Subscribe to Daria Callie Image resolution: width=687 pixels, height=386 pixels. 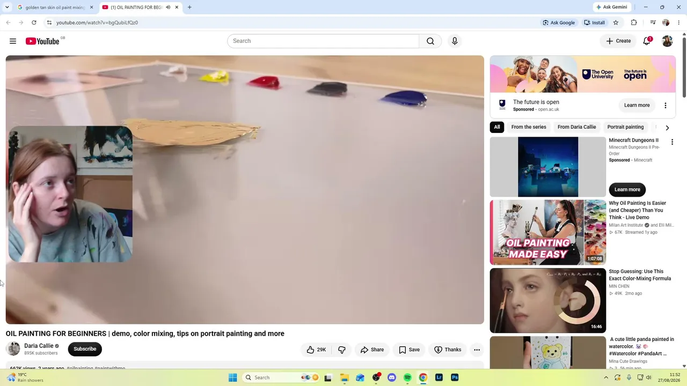pos(85,349)
